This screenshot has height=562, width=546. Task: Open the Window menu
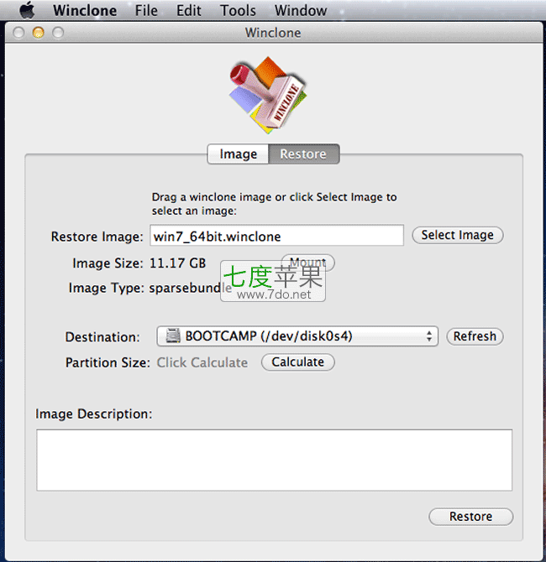tap(301, 10)
